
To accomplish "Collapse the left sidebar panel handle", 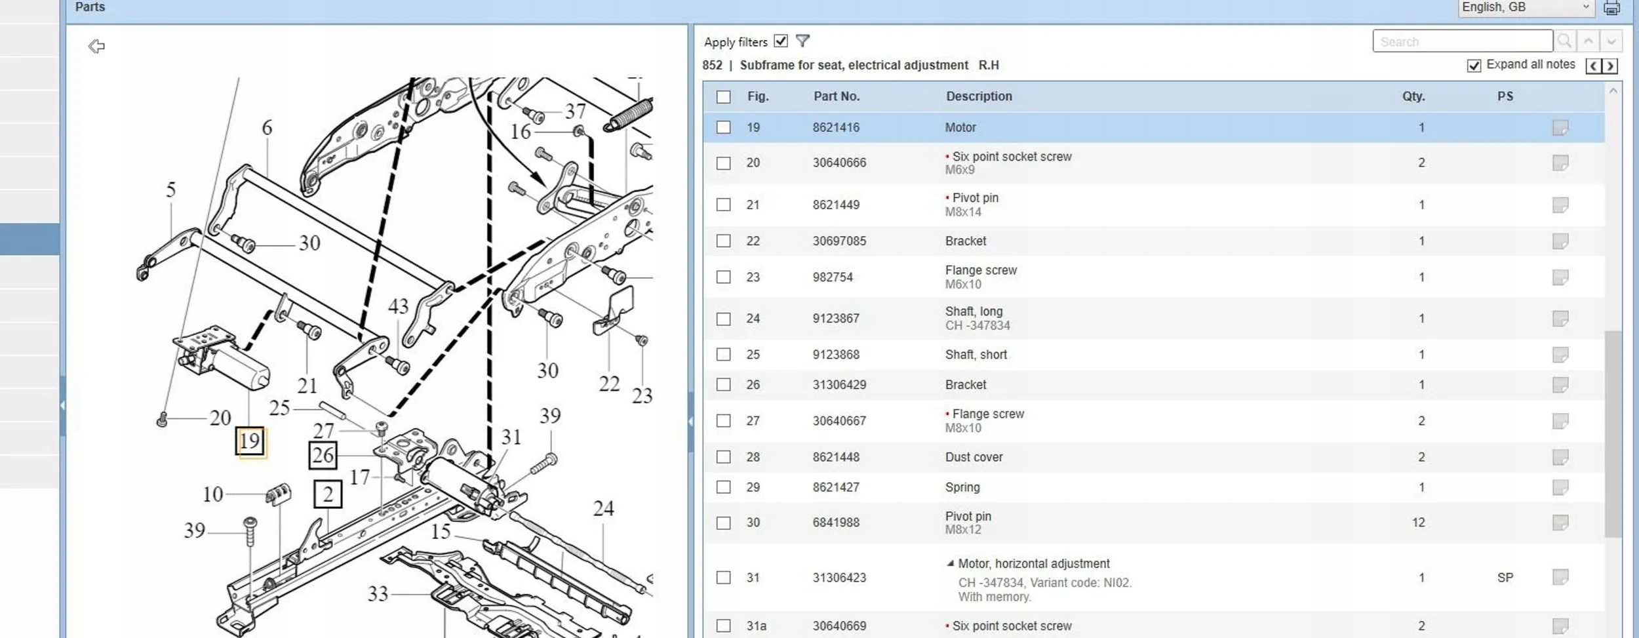I will [62, 406].
